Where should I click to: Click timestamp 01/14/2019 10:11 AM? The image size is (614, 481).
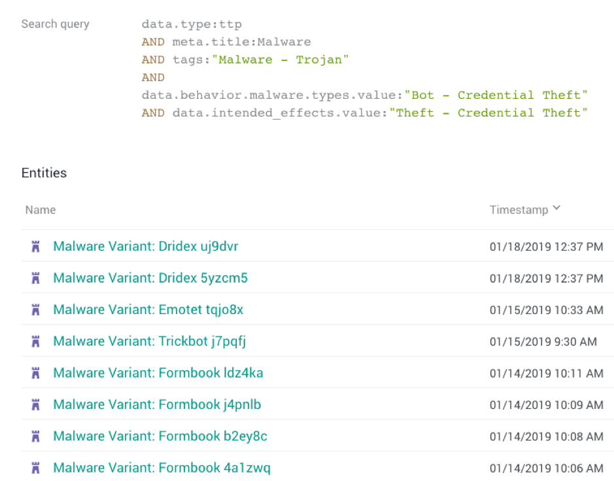coord(546,373)
